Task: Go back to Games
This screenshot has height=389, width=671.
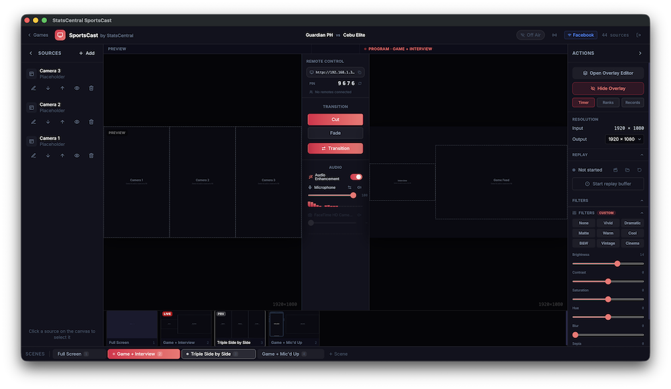Action: point(38,35)
